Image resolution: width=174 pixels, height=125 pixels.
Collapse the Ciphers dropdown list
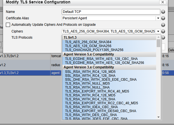coord(158,31)
